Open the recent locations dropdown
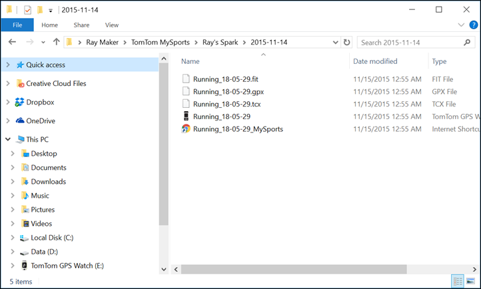Viewport: 481px width, 289px height. (43, 43)
